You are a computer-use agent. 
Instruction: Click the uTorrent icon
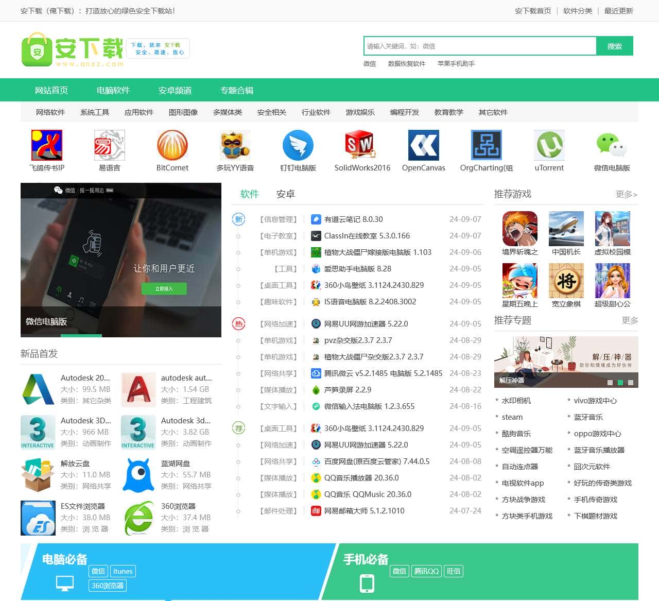point(549,145)
